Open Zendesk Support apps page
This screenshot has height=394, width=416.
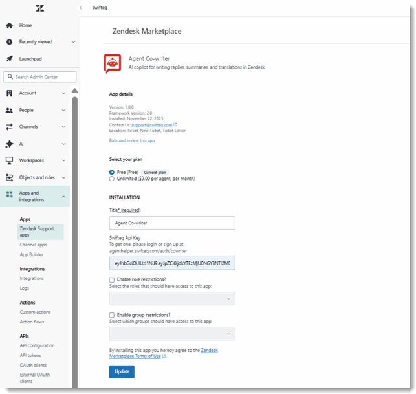pos(40,232)
